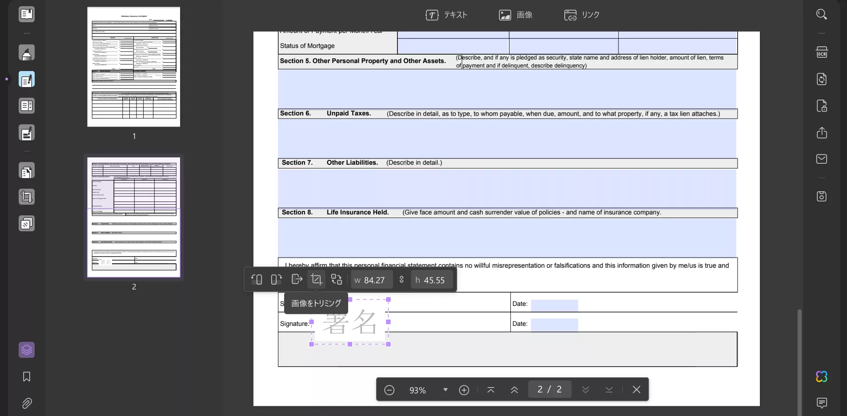This screenshot has height=416, width=847.
Task: Open the zoom level dropdown arrow
Action: 445,390
